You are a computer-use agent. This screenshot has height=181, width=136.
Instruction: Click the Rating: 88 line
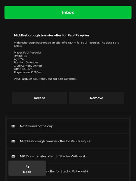click(x=20, y=56)
